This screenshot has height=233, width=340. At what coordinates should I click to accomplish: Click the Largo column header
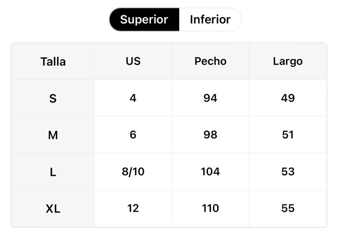(288, 61)
